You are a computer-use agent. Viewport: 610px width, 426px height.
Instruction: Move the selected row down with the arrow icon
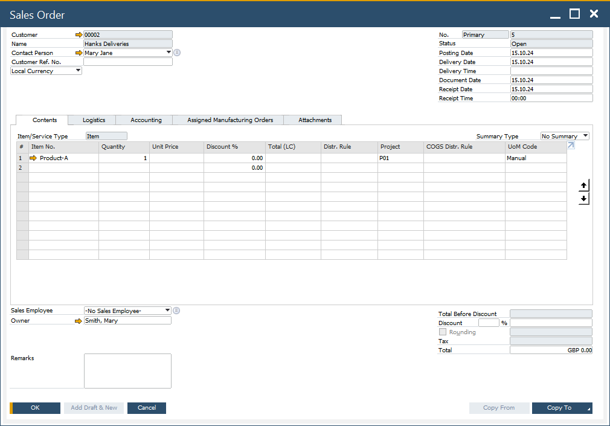click(583, 198)
